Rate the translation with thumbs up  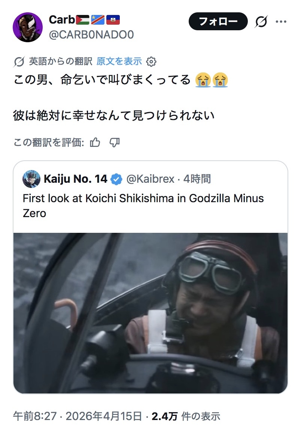[x=95, y=142]
